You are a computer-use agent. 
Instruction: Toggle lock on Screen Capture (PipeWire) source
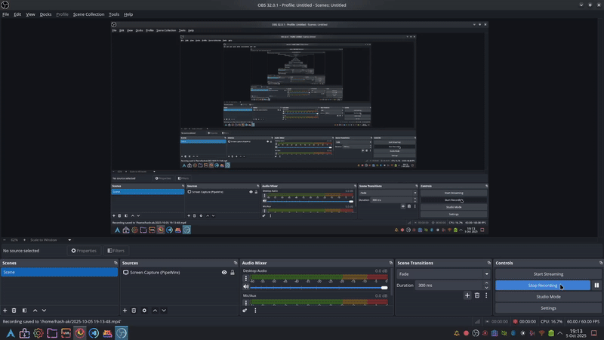[233, 273]
